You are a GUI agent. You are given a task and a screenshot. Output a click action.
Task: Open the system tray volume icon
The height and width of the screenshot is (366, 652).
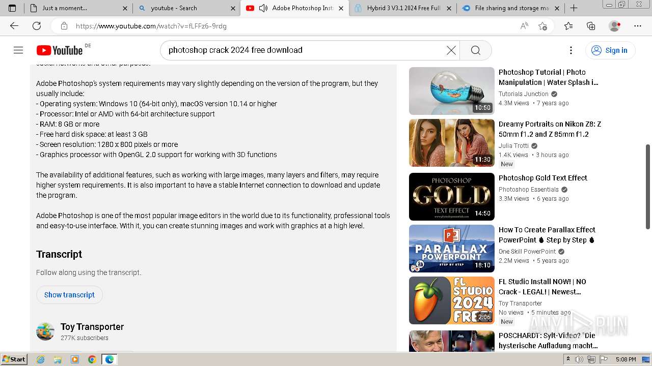click(x=579, y=359)
